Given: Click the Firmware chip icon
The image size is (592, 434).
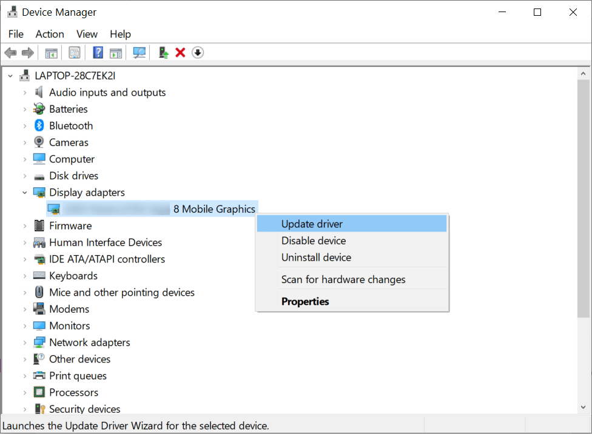Looking at the screenshot, I should coord(39,225).
